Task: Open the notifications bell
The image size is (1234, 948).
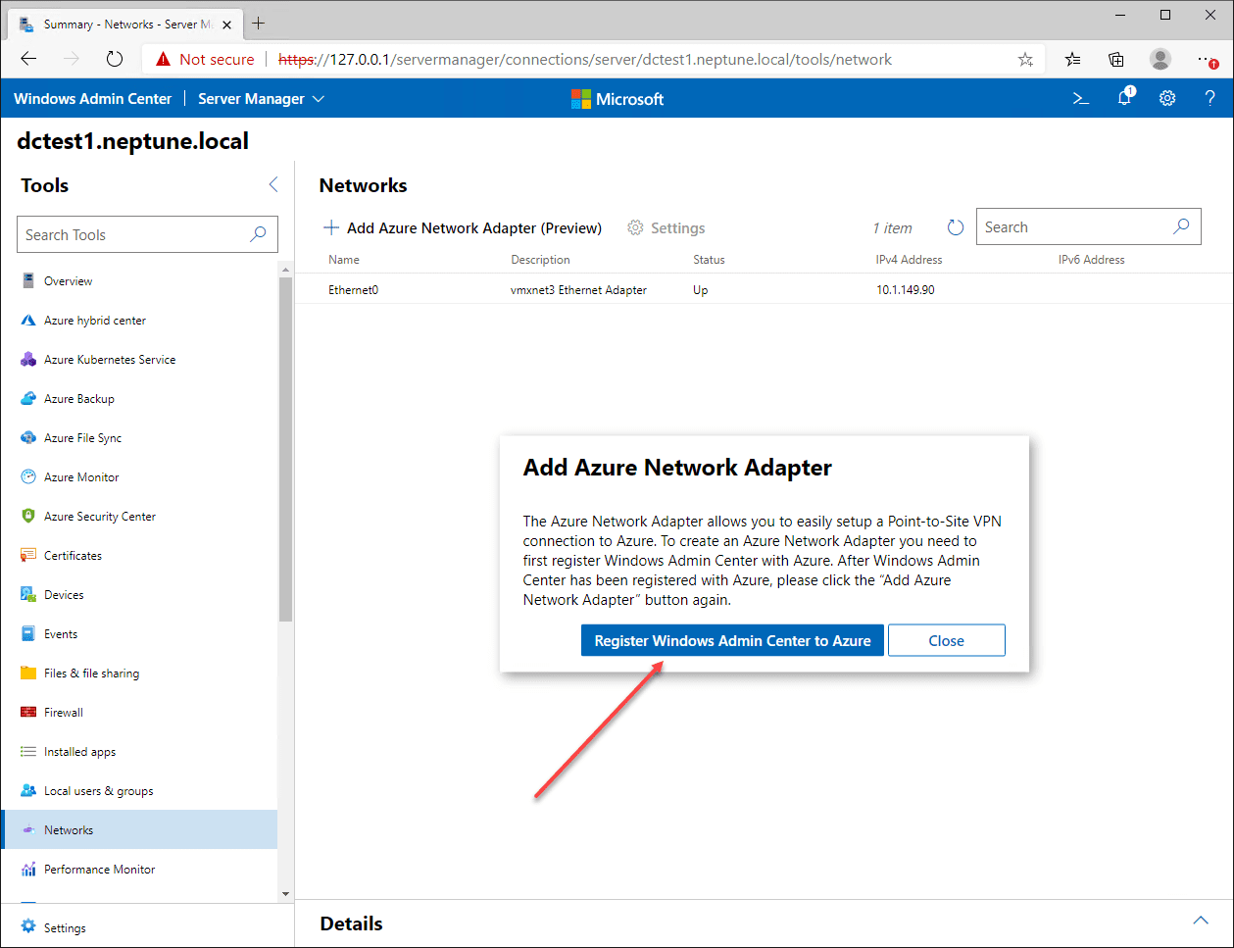Action: 1124,99
